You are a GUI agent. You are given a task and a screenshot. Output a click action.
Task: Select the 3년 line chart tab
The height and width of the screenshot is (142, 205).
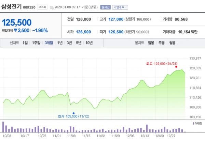coord(69,43)
